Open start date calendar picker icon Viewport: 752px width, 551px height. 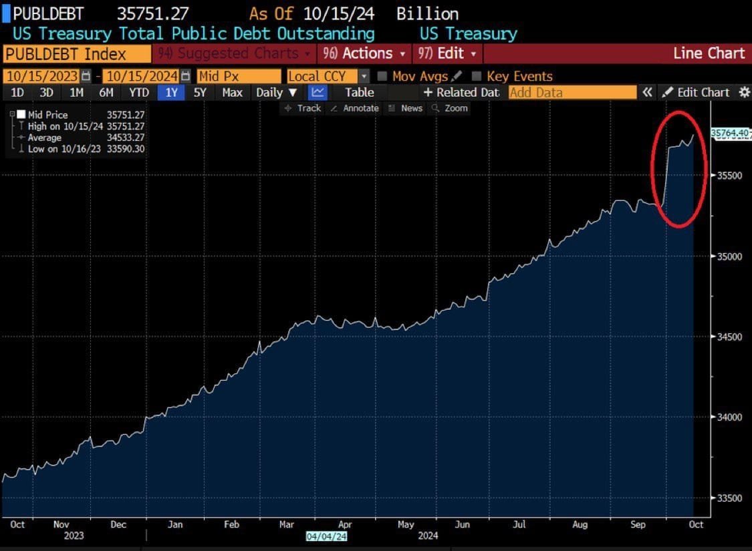tap(86, 77)
